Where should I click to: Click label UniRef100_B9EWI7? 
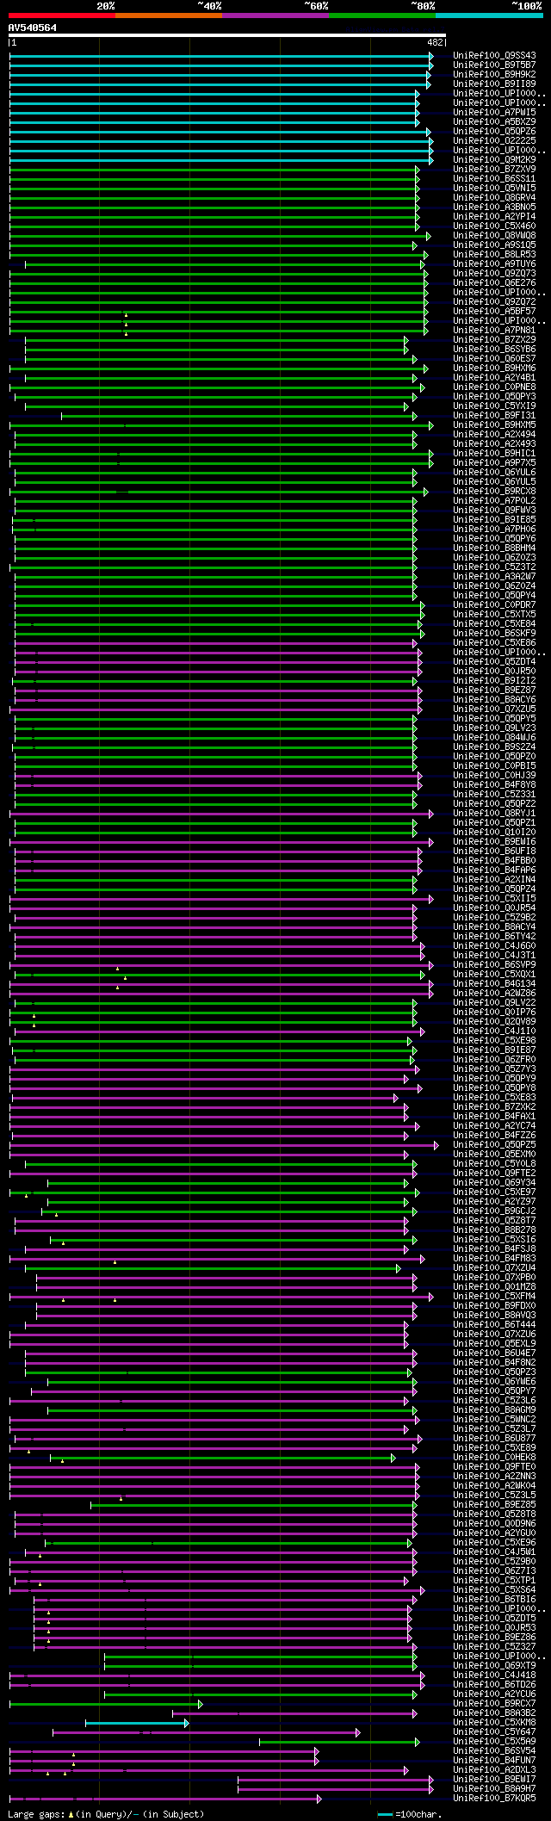point(494,1780)
